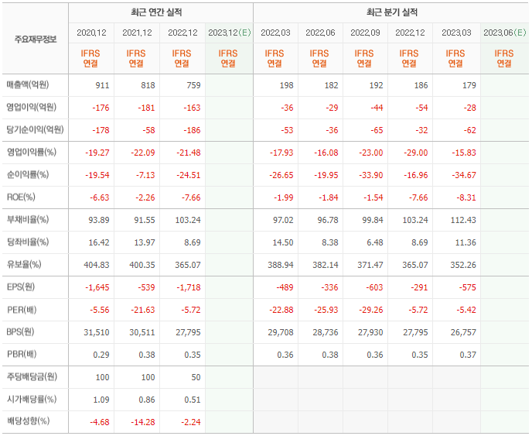Click the -14.28 payout ratio value
This screenshot has height=436, width=532.
click(143, 422)
